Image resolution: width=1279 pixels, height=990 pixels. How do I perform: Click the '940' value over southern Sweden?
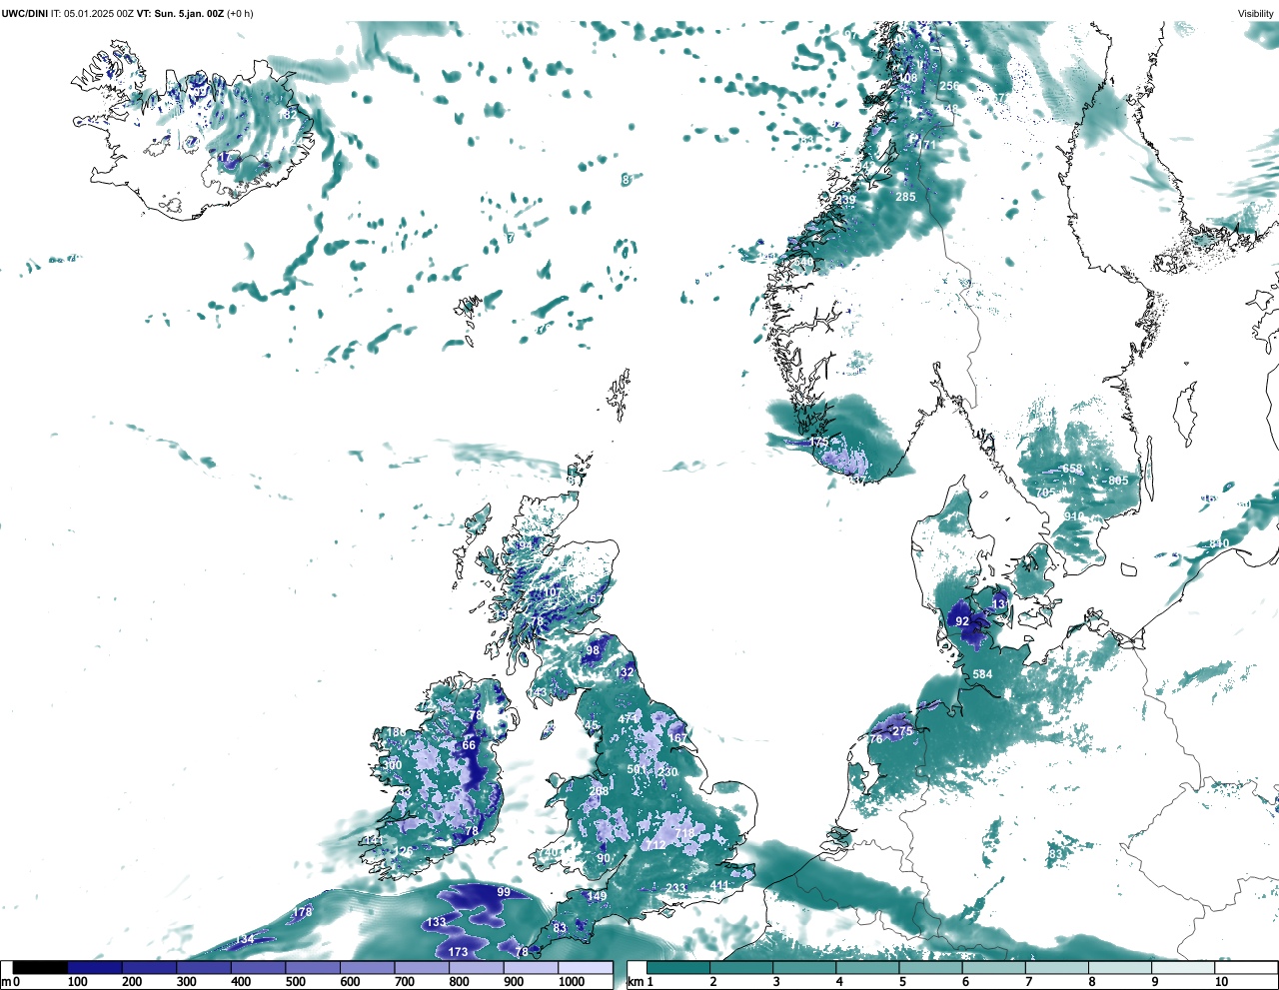tap(1074, 516)
